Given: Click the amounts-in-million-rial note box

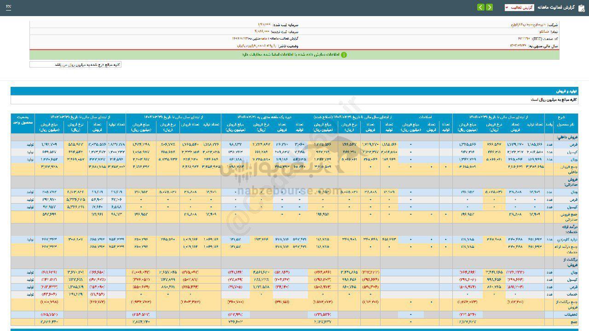Looking at the screenshot, I should 75,65.
